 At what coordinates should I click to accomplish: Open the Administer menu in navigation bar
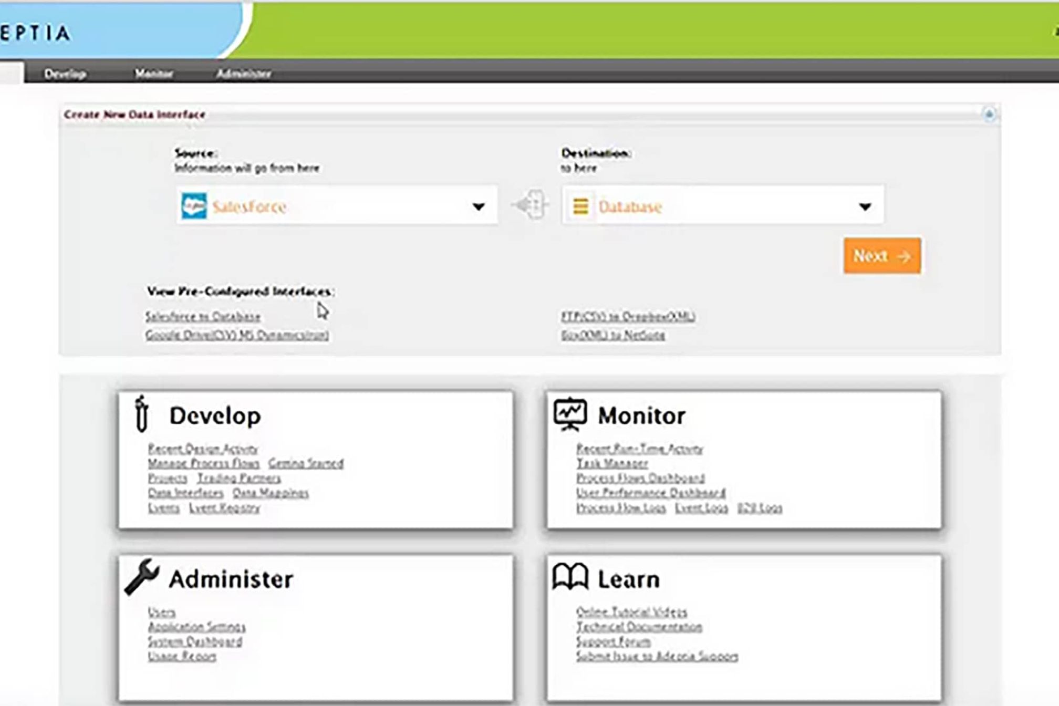coord(244,74)
